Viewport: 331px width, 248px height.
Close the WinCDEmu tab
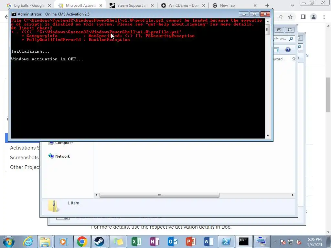204,5
